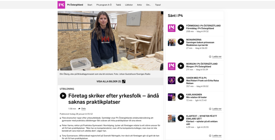Download the Karlavagnen episode via Ladda ner
Viewport: 275px width, 140px height.
215,109
